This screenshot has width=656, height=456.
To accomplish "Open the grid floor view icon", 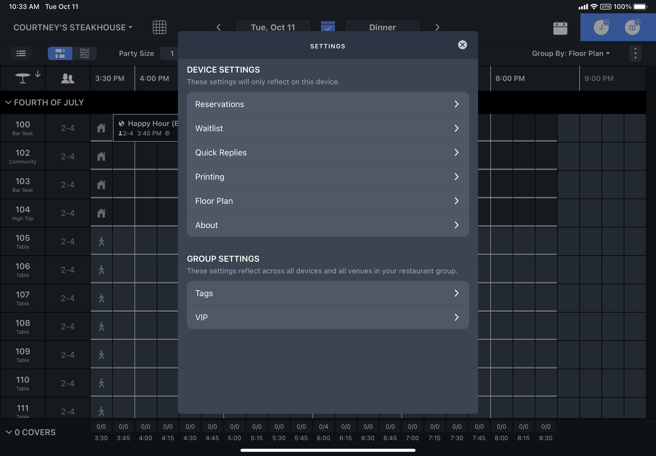I will point(159,28).
